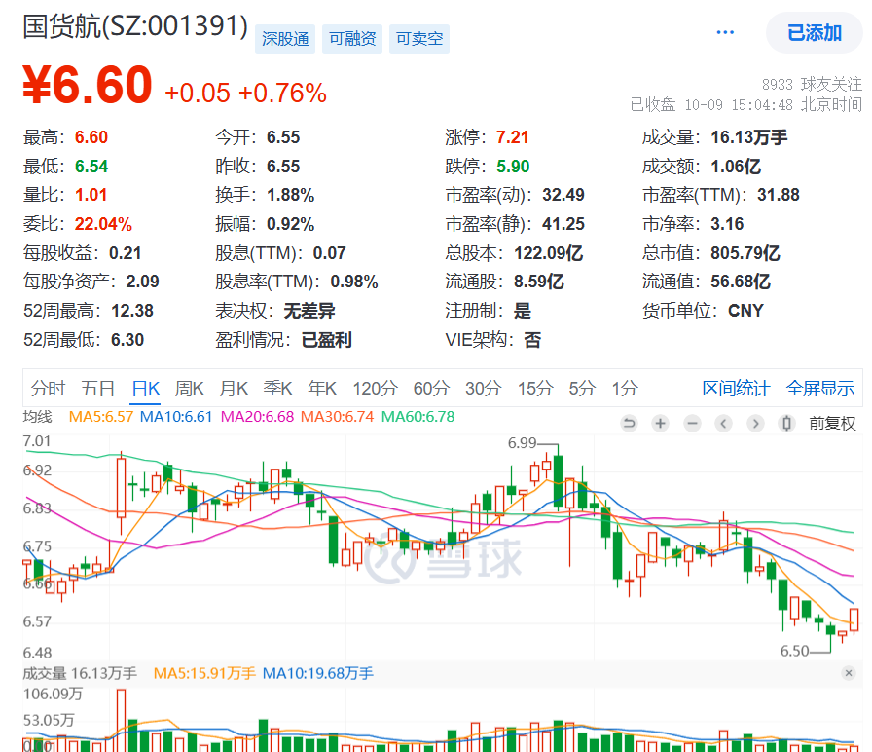The image size is (872, 752).
Task: Open the three-dot more options menu
Action: tap(725, 32)
